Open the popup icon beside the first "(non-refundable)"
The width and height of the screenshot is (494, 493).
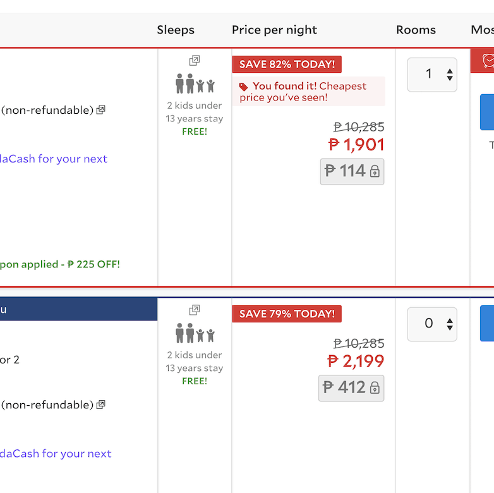point(101,110)
